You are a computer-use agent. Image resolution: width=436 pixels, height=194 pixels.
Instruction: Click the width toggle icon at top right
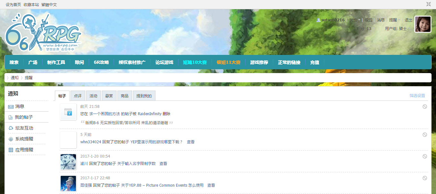pyautogui.click(x=429, y=4)
